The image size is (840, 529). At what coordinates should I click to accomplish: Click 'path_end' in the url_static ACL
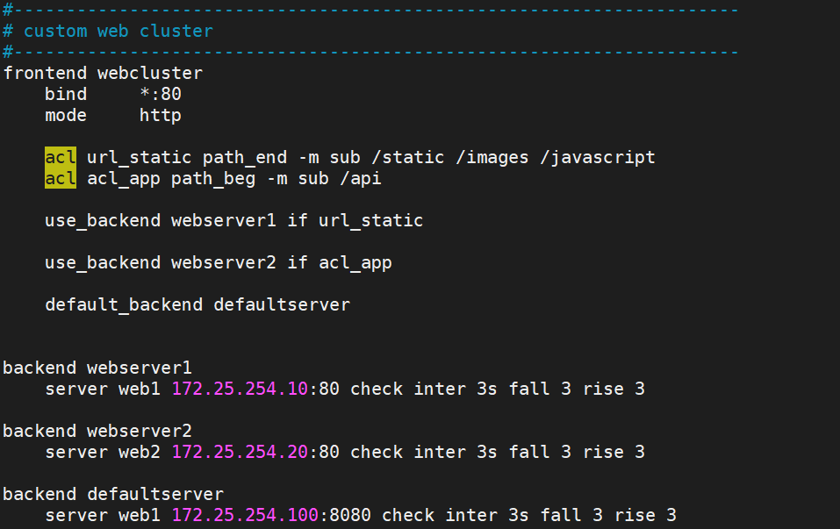245,157
